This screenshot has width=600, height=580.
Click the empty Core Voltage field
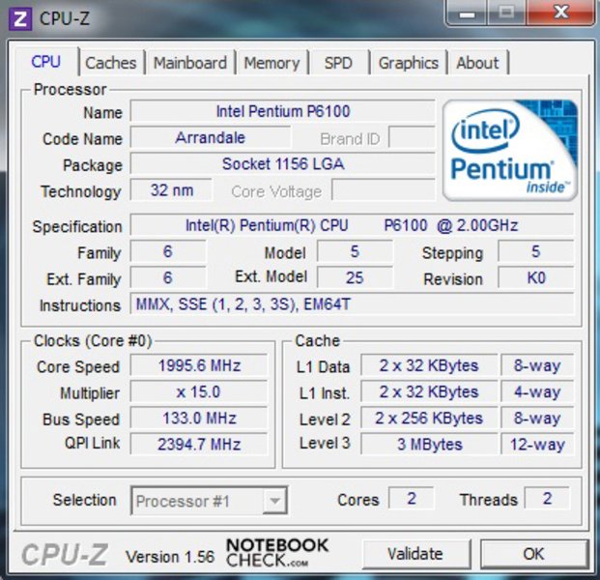[x=384, y=190]
